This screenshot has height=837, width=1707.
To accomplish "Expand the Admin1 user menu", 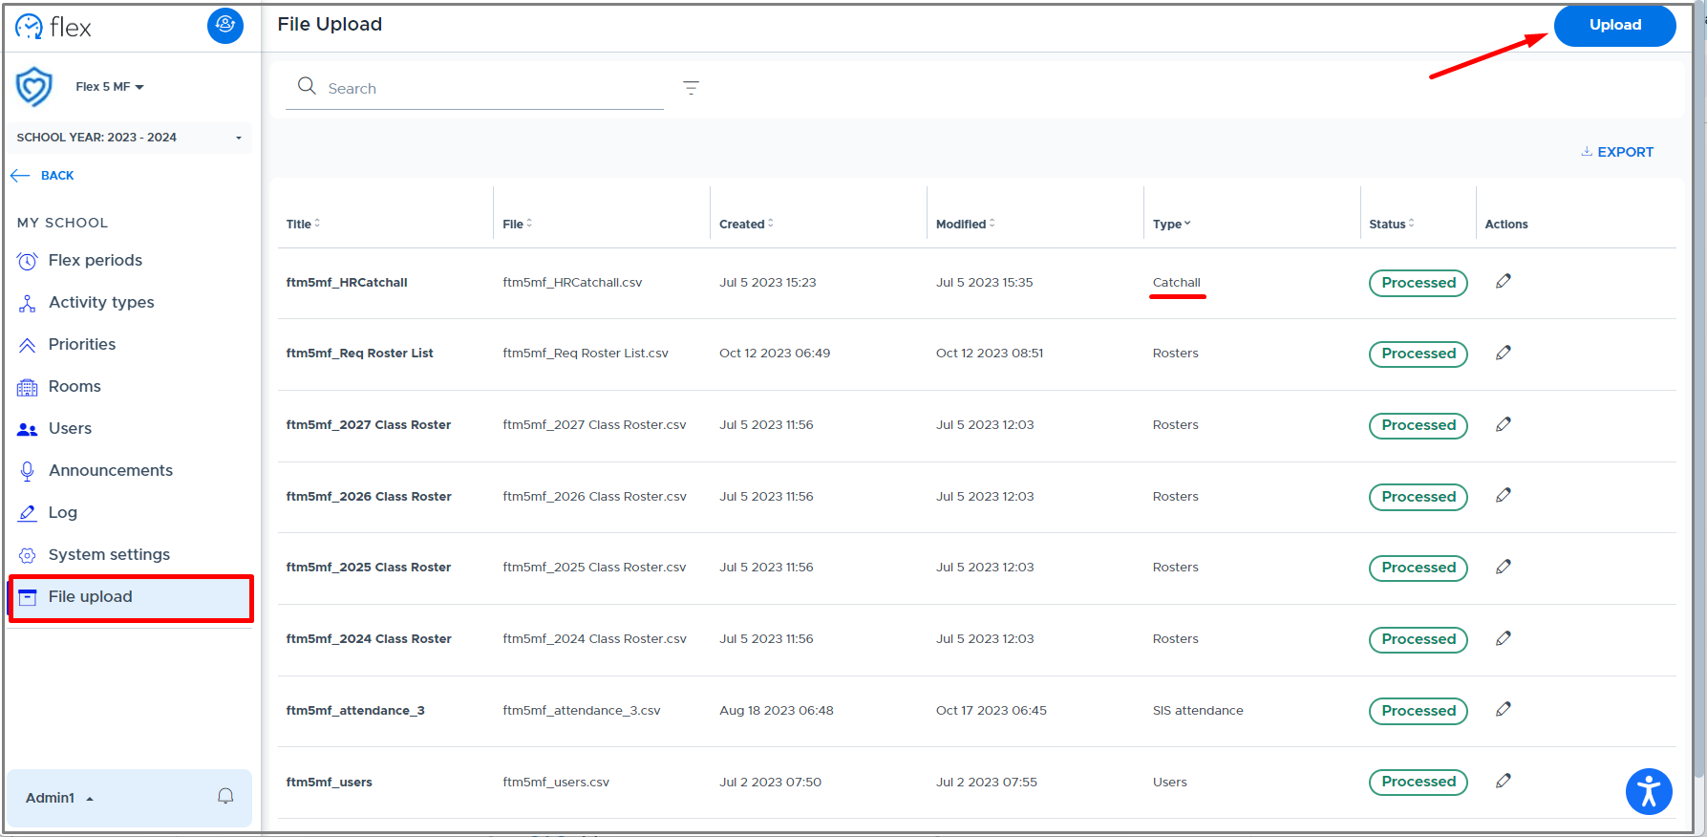I will tap(59, 798).
